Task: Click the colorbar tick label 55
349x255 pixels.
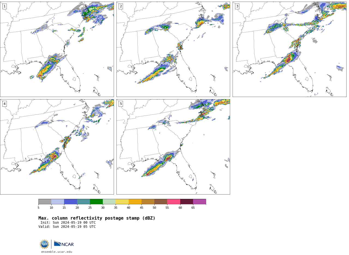Action: 167,208
